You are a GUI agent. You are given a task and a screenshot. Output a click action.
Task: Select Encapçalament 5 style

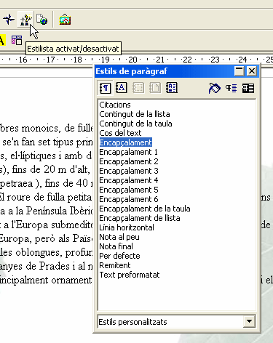[x=129, y=190]
